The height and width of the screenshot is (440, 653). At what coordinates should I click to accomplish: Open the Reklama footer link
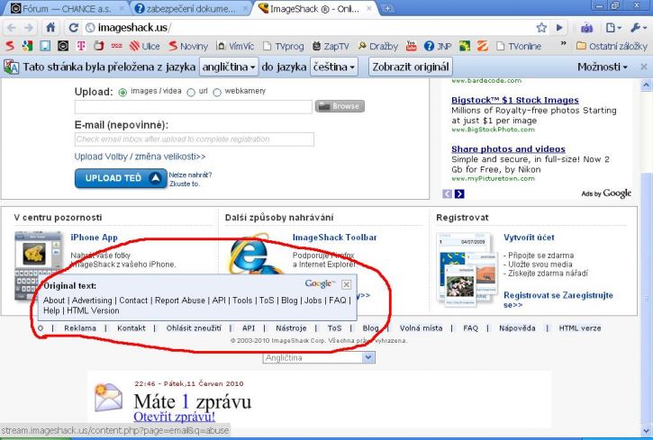pos(80,328)
